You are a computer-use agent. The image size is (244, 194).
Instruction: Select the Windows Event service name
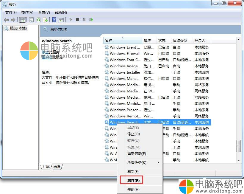point(125,47)
